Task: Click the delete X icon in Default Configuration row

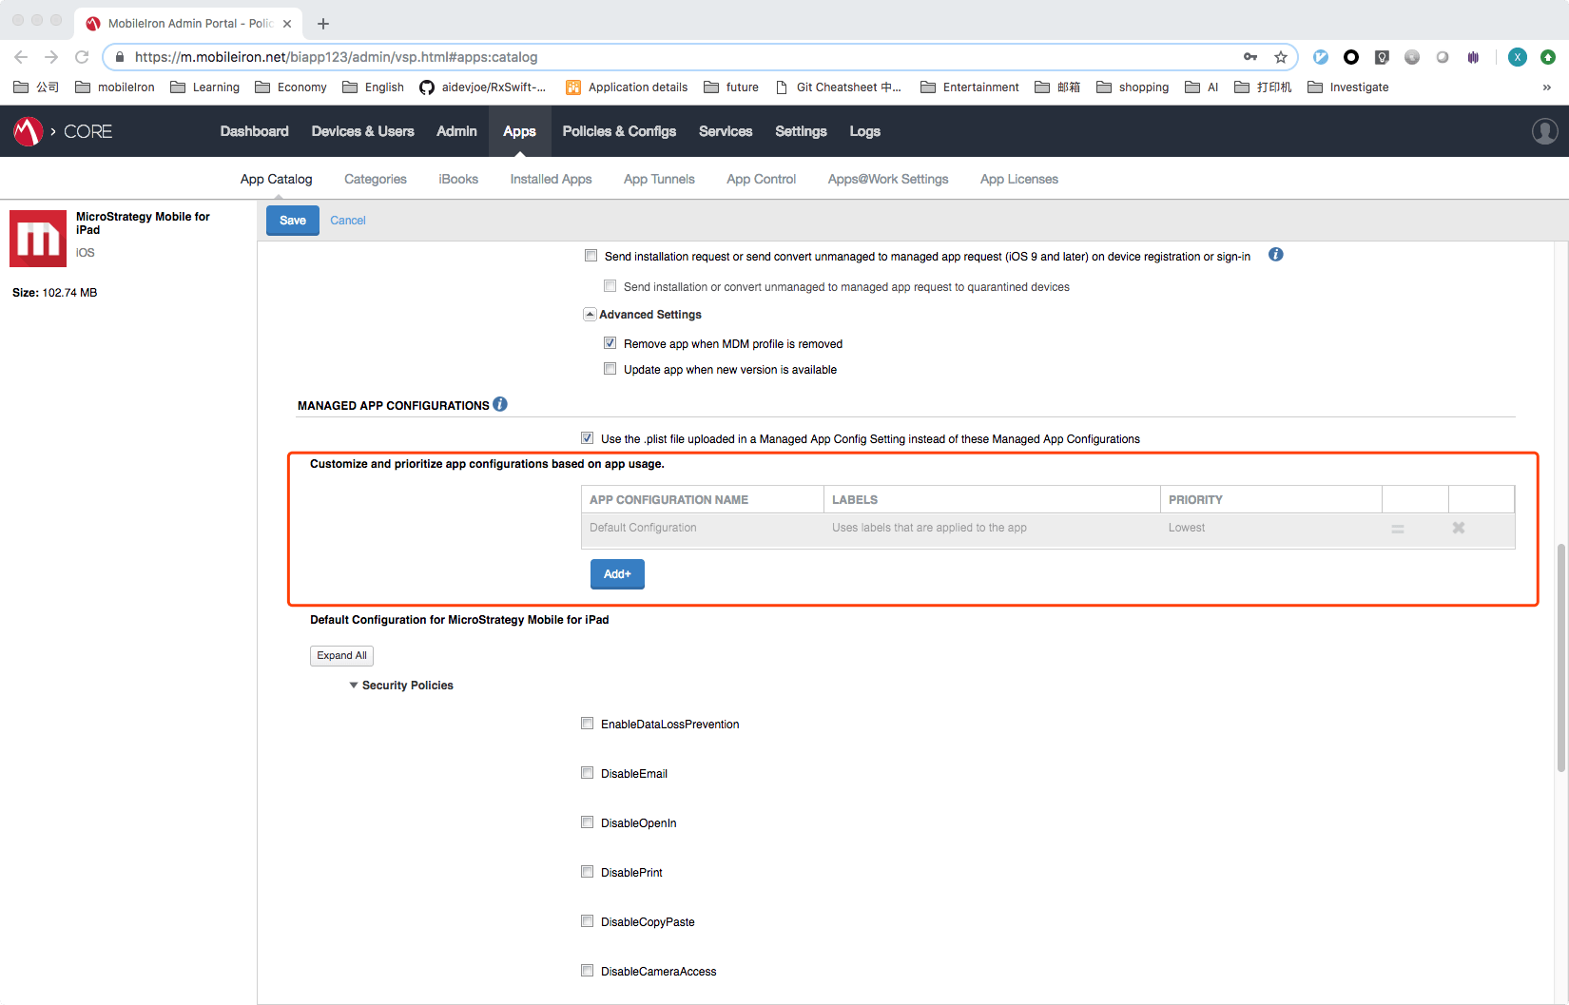Action: click(1459, 528)
